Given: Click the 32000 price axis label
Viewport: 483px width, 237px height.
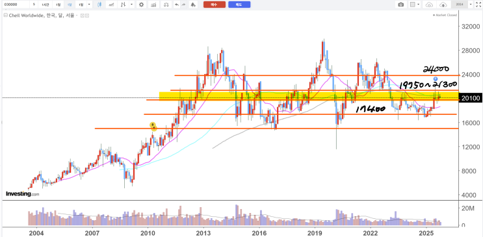Looking at the screenshot, I should point(471,27).
